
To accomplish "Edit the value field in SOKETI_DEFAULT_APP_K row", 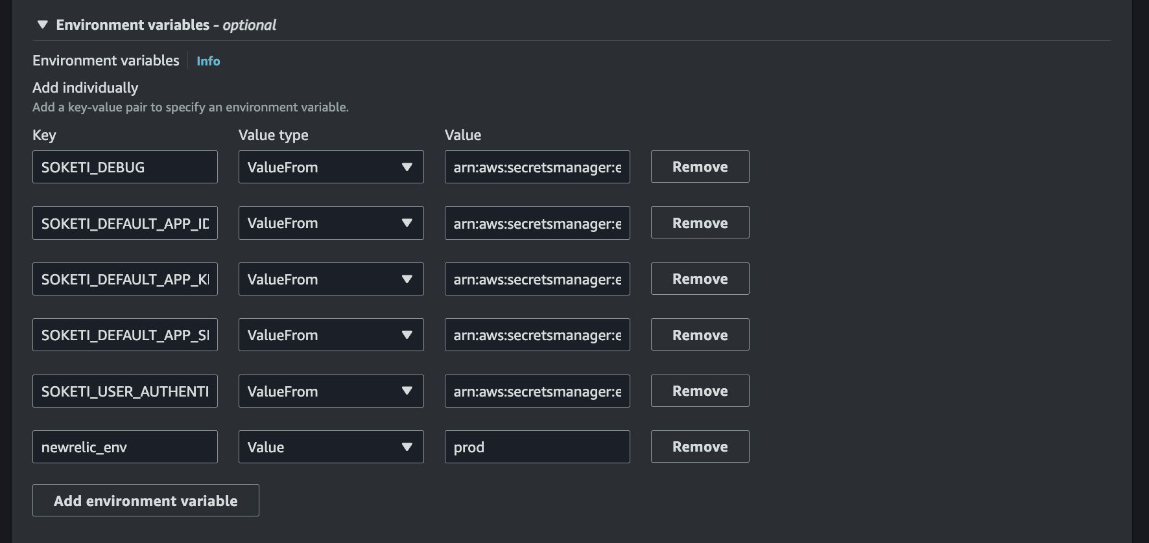I will 538,279.
